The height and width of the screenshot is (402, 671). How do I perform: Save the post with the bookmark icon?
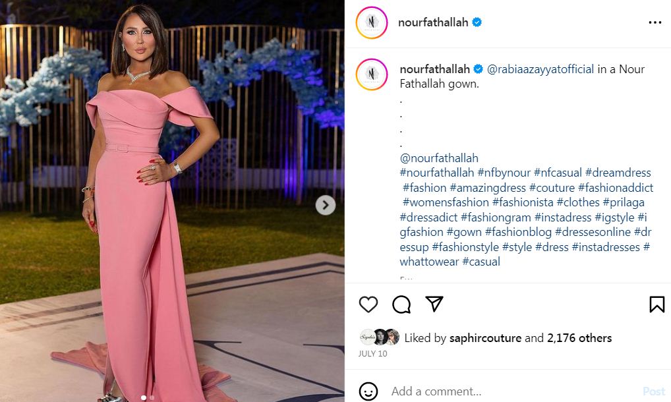(x=656, y=304)
